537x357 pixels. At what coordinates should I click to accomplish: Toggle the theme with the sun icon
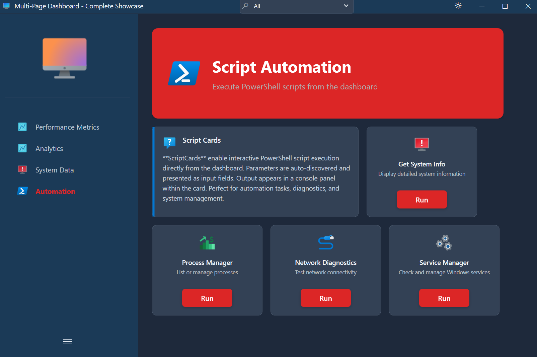point(458,6)
